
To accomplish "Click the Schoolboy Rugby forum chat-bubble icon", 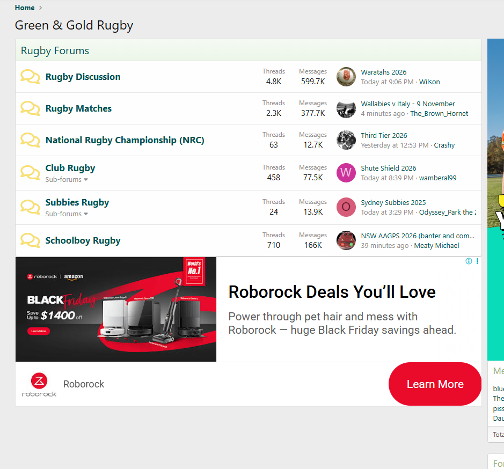I will pyautogui.click(x=30, y=240).
